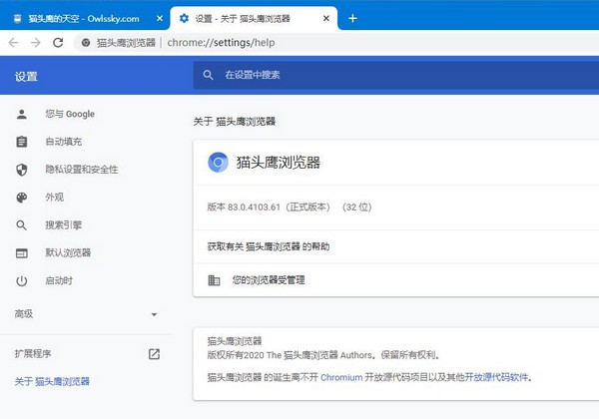Open 获取有关 猫头鹰浏览器 的帮助
Image resolution: width=599 pixels, height=419 pixels.
point(268,246)
